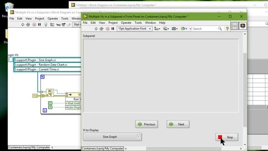Click the For Loop N count terminal

pos(42,77)
